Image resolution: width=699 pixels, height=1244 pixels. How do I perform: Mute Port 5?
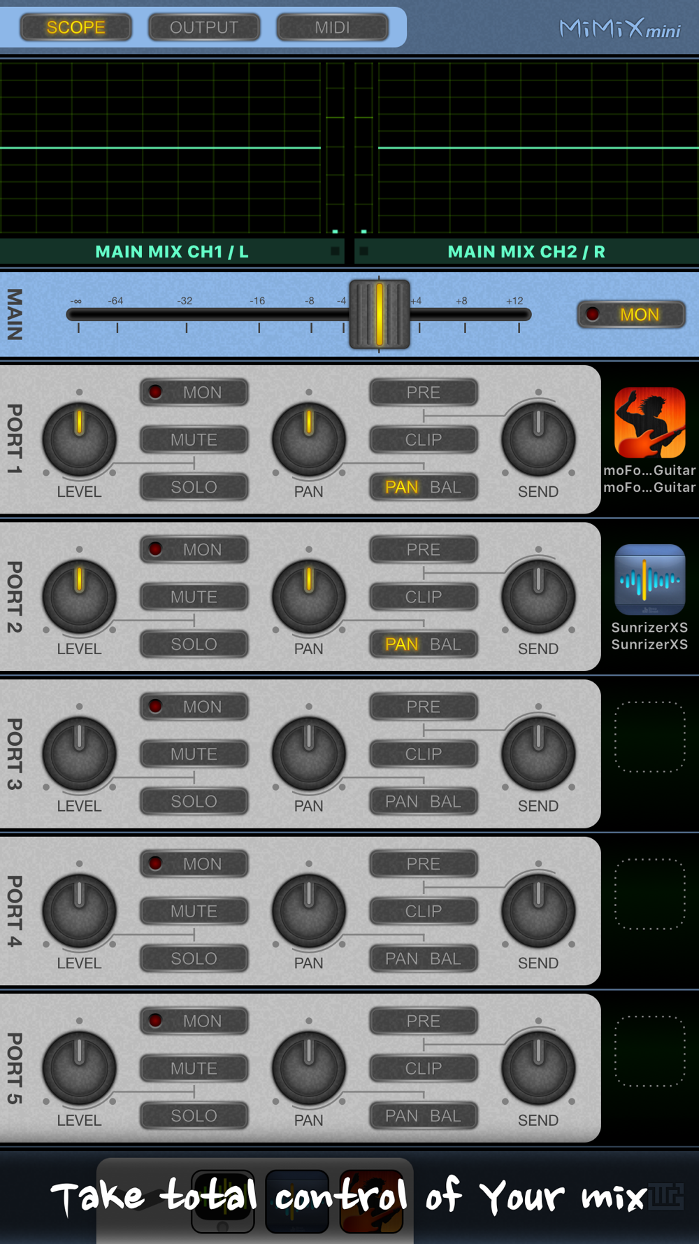(194, 1068)
